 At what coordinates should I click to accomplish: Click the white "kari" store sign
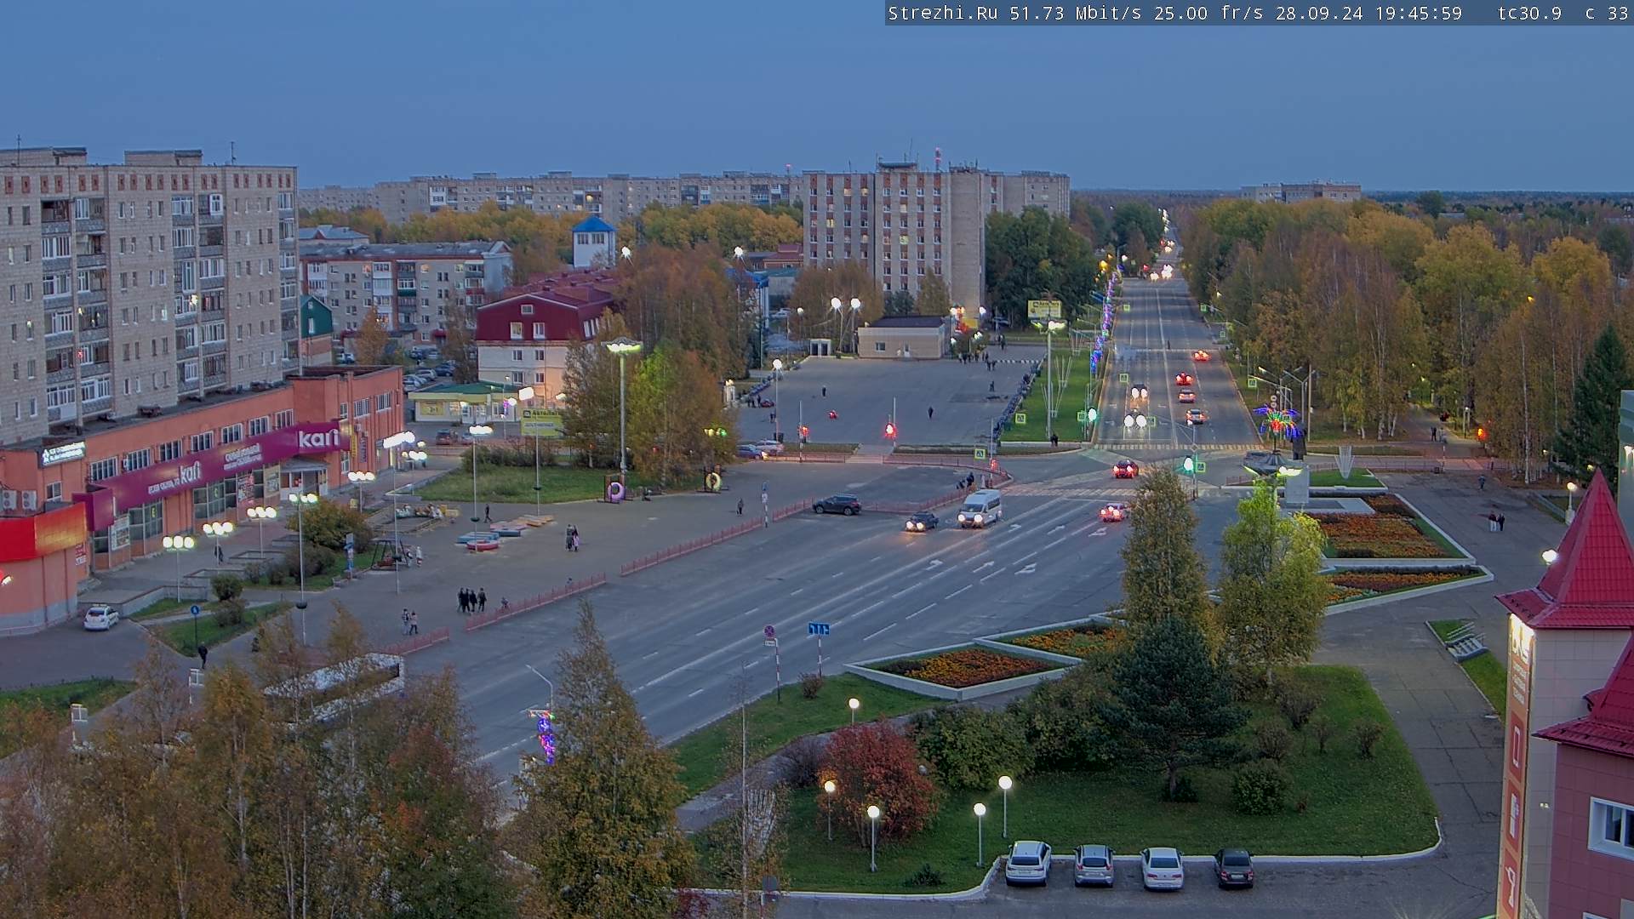point(318,438)
